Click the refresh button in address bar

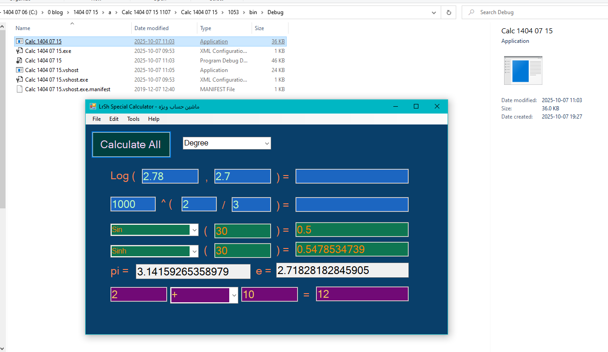[449, 12]
